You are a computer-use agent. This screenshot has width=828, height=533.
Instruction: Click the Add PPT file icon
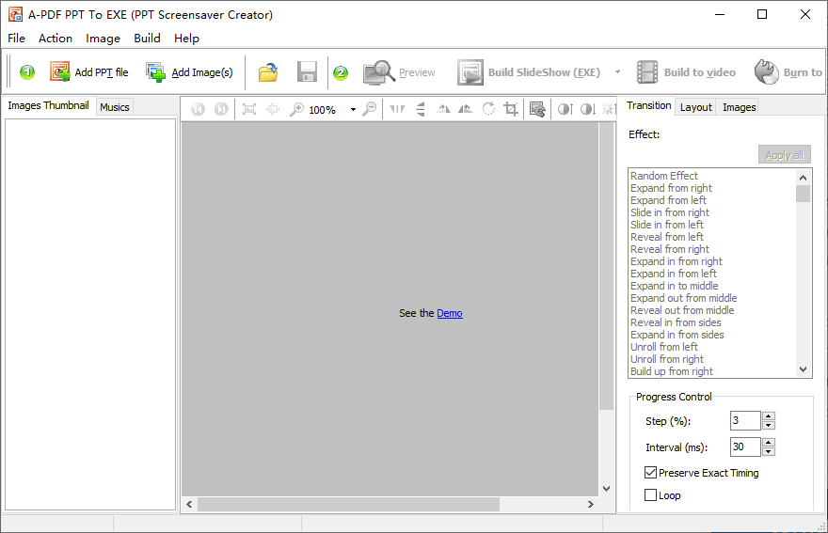pos(59,71)
